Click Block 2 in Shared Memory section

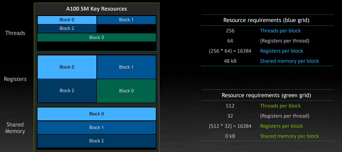tap(96, 141)
